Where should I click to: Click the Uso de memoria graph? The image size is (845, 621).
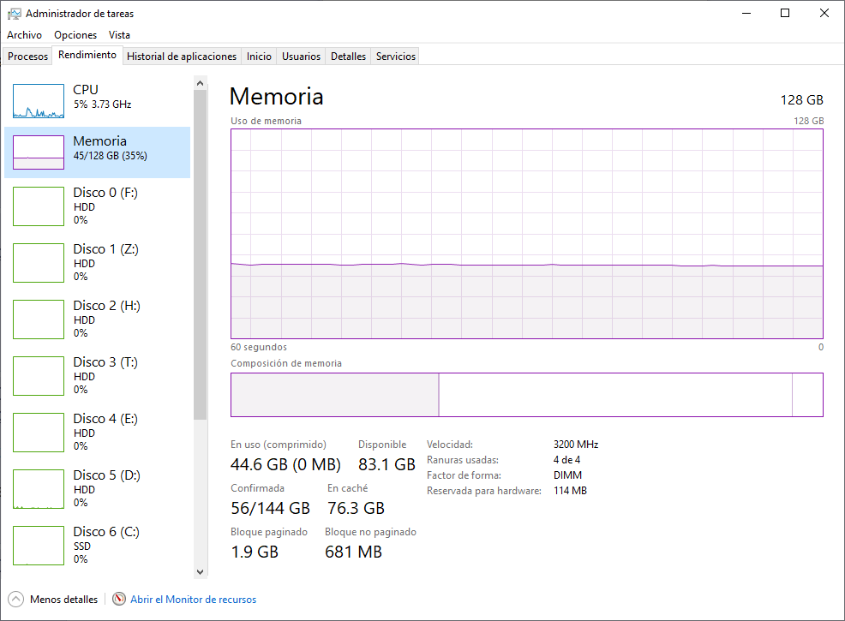(526, 234)
